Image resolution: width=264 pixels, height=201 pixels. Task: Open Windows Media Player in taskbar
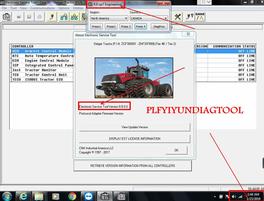(x=55, y=196)
